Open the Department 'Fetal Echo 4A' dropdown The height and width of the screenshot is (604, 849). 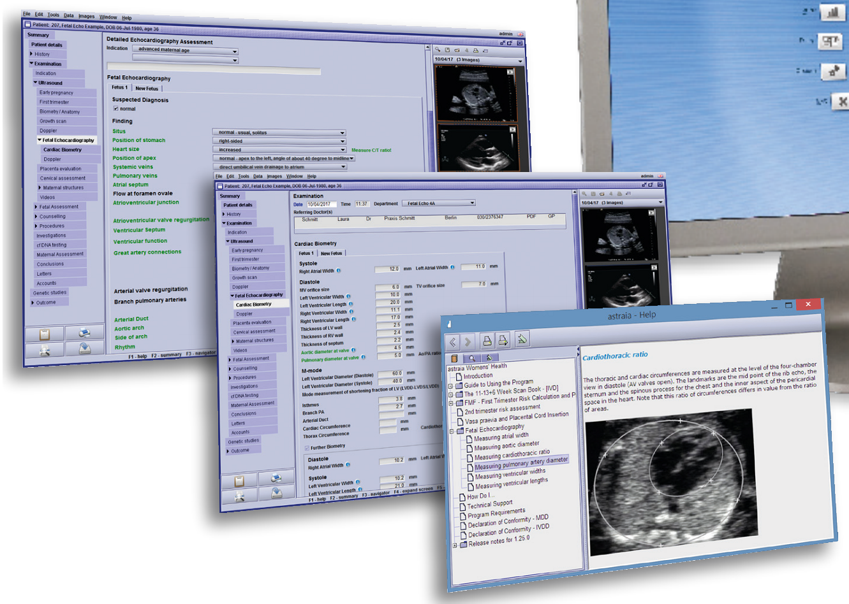click(472, 203)
